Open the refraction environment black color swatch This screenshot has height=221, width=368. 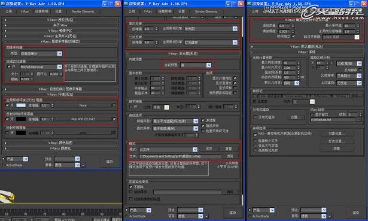[x=21, y=133]
